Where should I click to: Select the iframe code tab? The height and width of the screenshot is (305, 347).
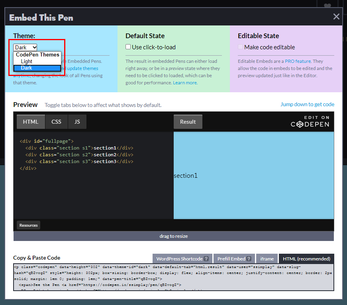(267, 258)
